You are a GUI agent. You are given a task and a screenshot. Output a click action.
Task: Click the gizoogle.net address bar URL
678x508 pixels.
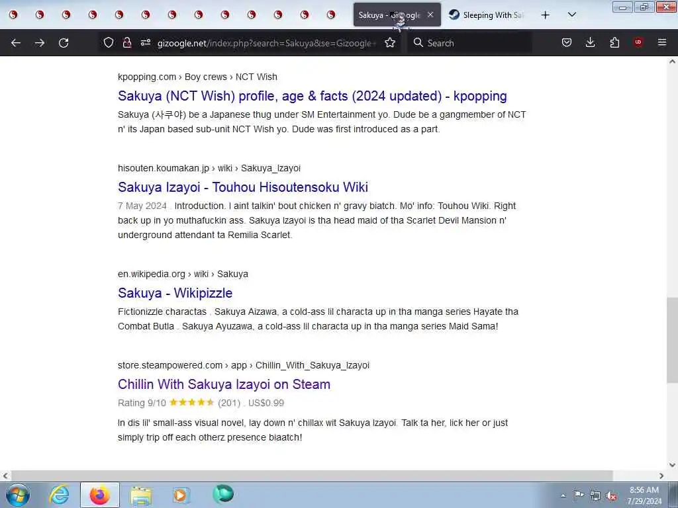click(x=266, y=43)
